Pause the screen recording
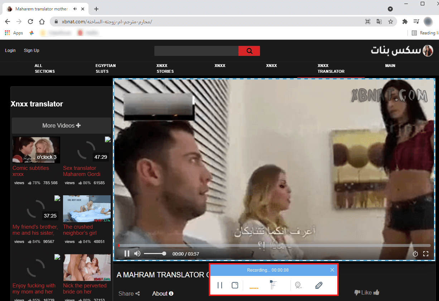This screenshot has height=301, width=439. [x=220, y=285]
